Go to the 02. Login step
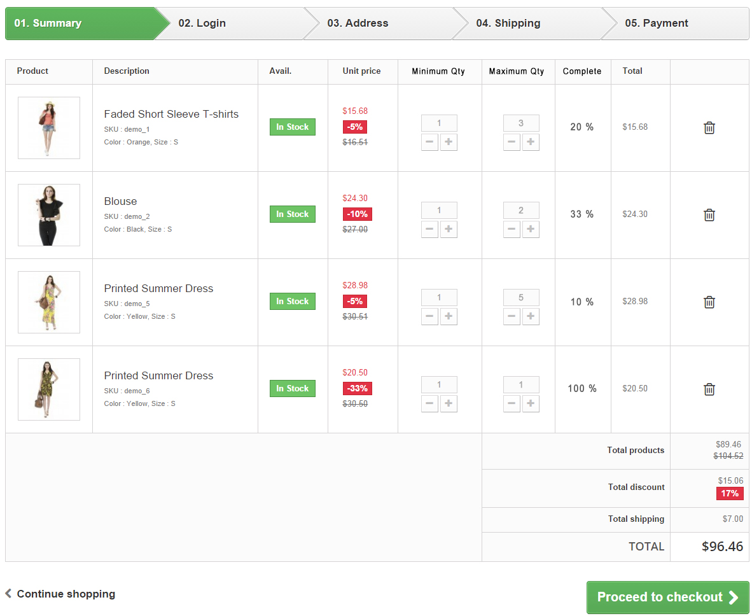Image resolution: width=752 pixels, height=616 pixels. (202, 24)
